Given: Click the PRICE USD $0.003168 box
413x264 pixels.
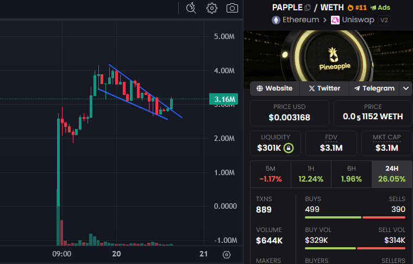Looking at the screenshot, I should [x=290, y=113].
